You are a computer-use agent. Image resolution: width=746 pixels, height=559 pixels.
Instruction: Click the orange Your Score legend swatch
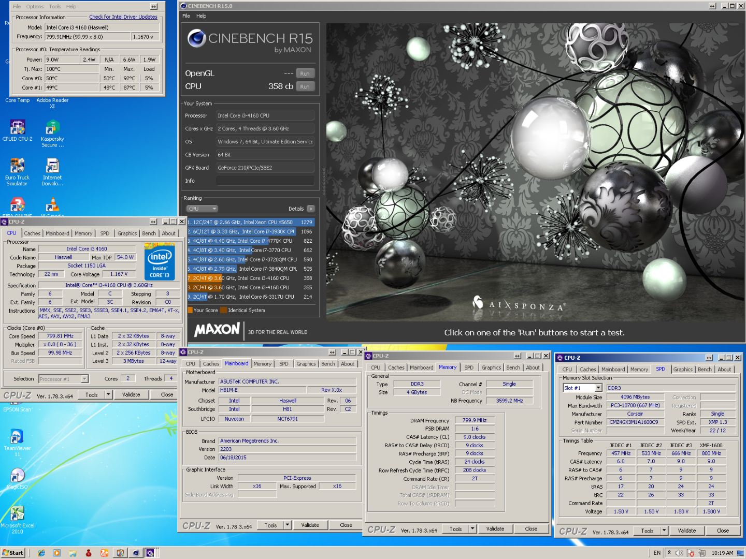(190, 311)
